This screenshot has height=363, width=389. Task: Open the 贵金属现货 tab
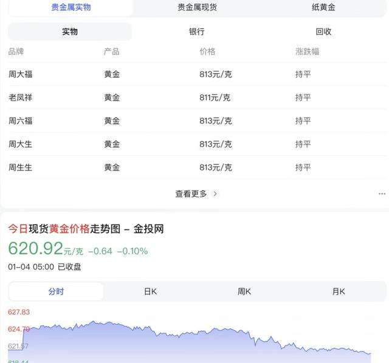pyautogui.click(x=198, y=7)
